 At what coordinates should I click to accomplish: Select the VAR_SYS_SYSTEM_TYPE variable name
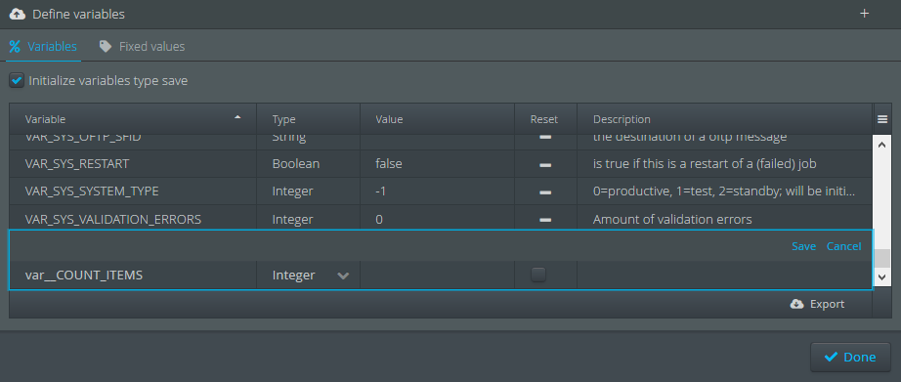coord(92,191)
